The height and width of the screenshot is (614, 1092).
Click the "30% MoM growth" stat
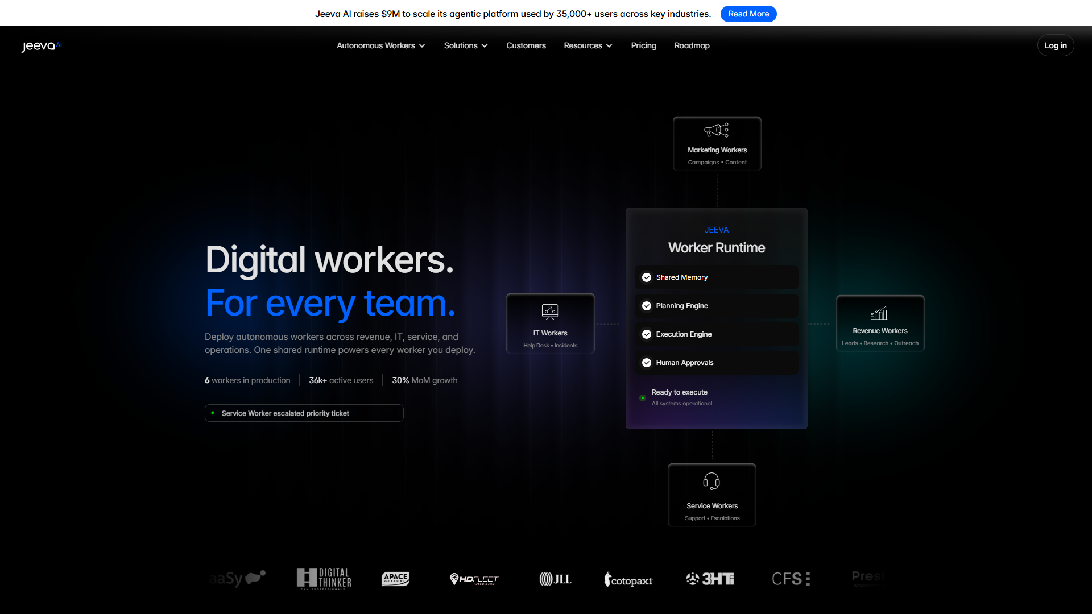425,380
